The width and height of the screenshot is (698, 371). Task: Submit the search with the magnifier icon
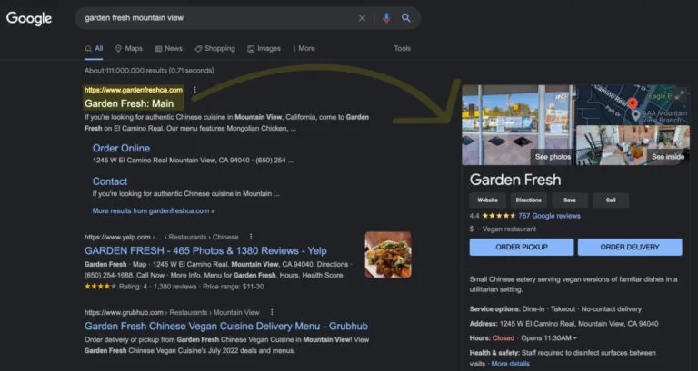point(405,18)
